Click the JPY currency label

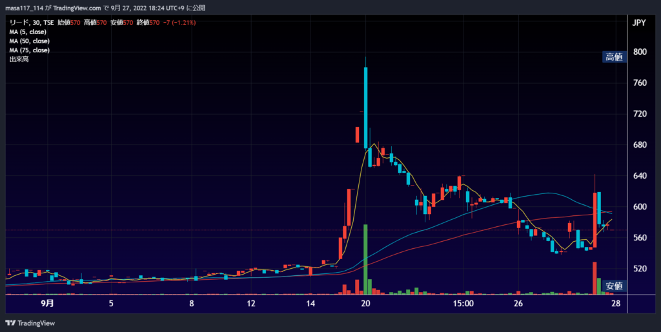[639, 23]
